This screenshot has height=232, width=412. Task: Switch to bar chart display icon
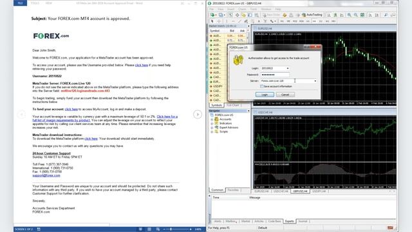click(x=329, y=15)
